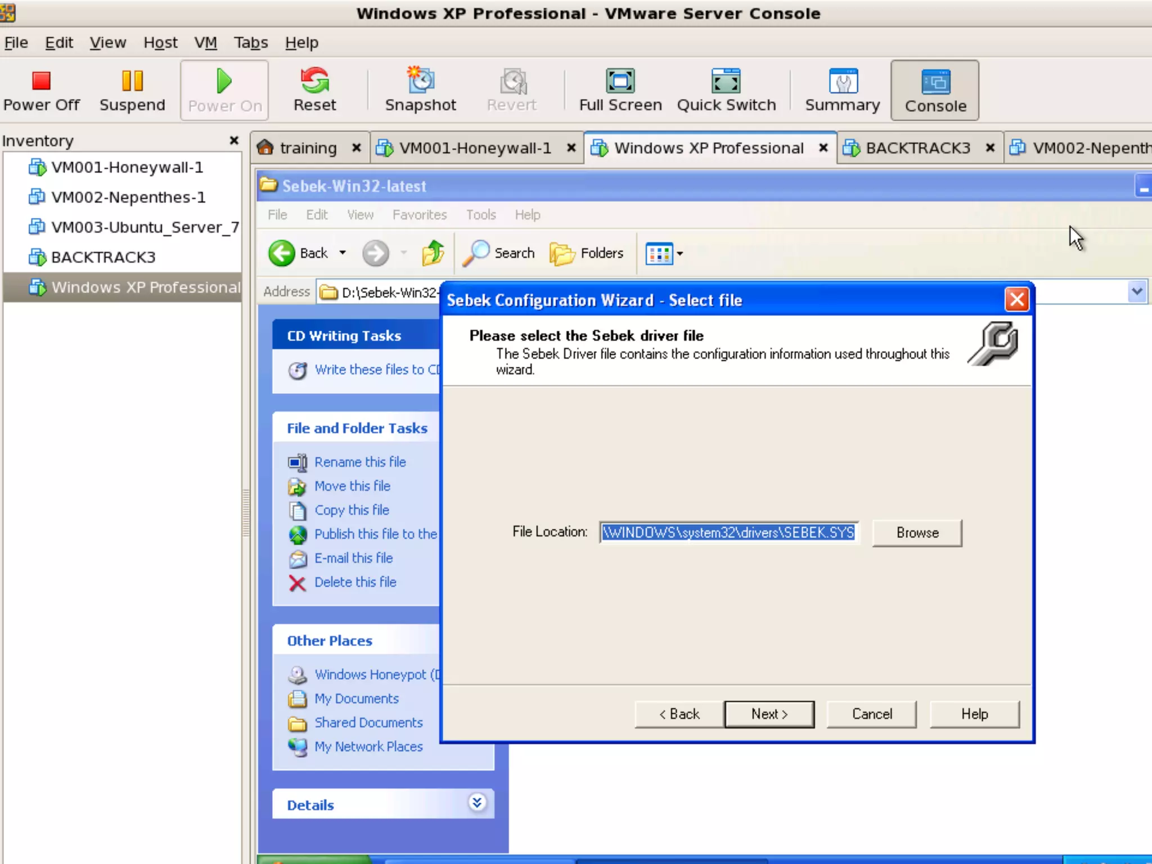Select VM002-Nepenthes-1 in Inventory

tap(128, 197)
